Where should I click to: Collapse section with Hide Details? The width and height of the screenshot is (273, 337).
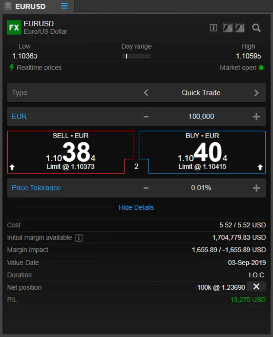point(136,207)
